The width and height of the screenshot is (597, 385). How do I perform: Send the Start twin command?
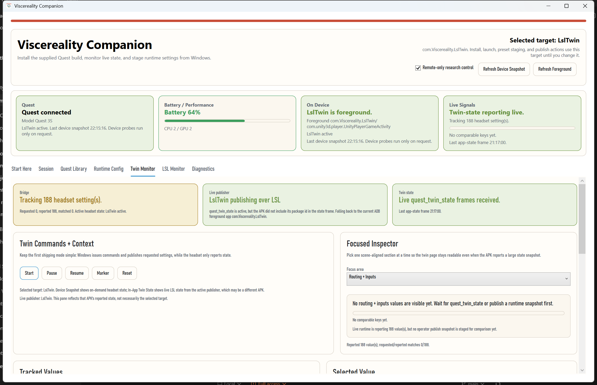(29, 273)
